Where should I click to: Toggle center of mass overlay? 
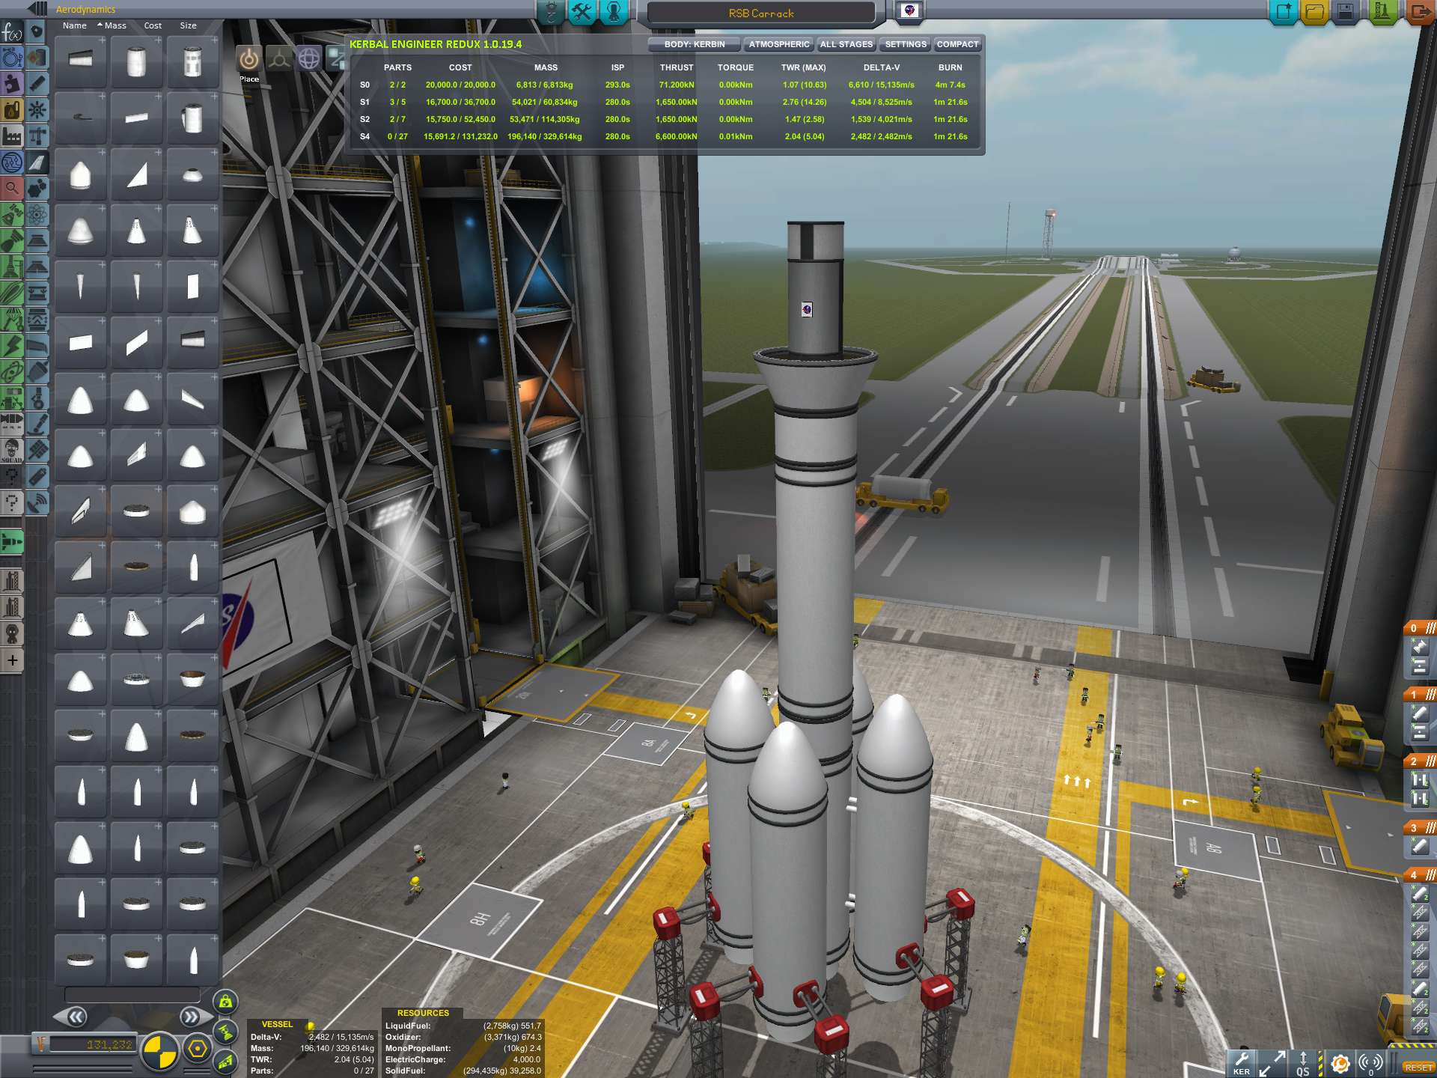click(225, 1001)
